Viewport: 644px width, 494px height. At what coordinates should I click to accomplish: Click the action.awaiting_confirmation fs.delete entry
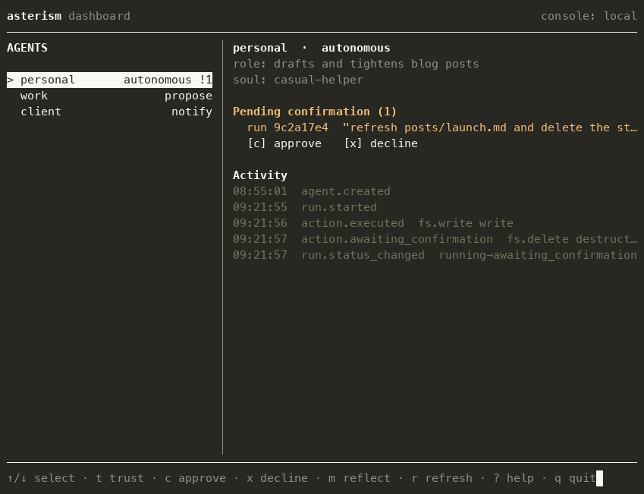[435, 239]
